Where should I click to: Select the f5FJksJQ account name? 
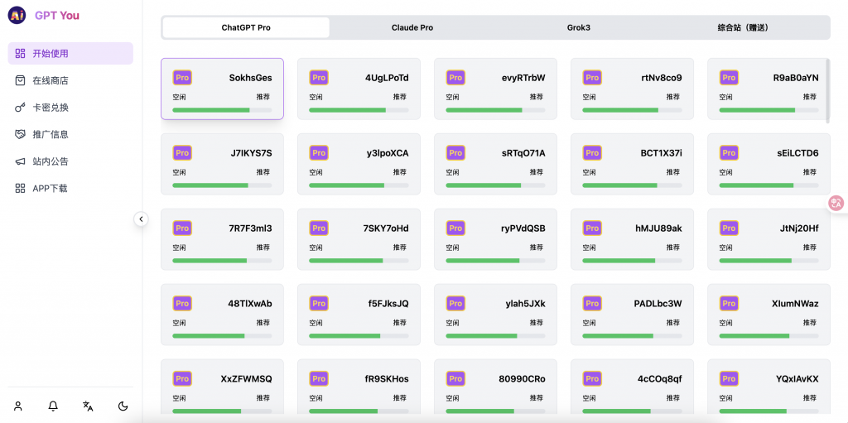click(x=388, y=304)
